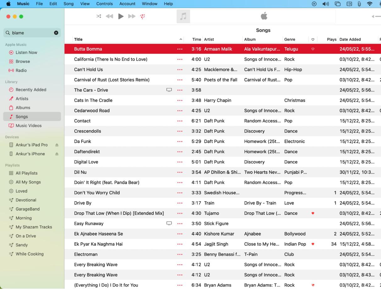
Task: Open the Song menu in menu bar
Action: click(x=69, y=4)
